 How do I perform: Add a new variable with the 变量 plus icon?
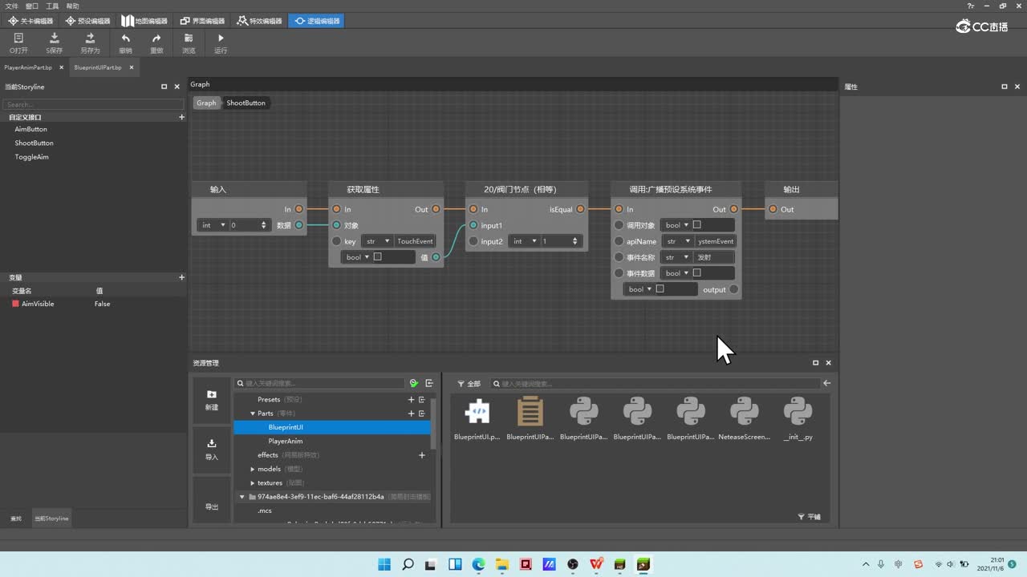coord(181,277)
